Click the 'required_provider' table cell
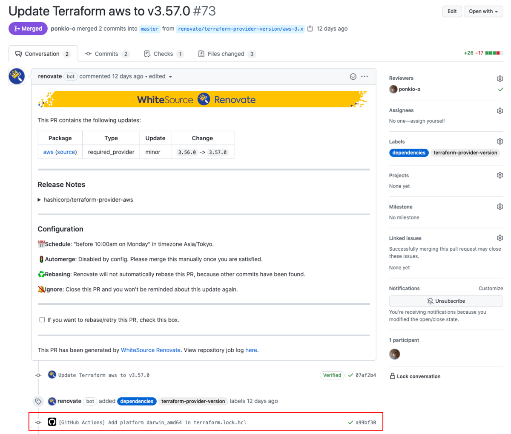 111,152
